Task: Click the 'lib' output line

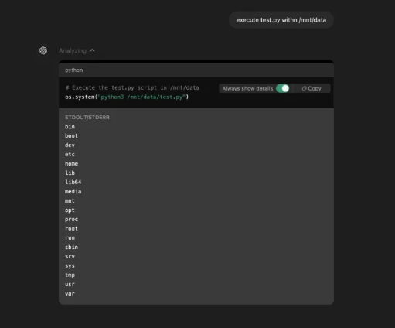Action: point(70,173)
